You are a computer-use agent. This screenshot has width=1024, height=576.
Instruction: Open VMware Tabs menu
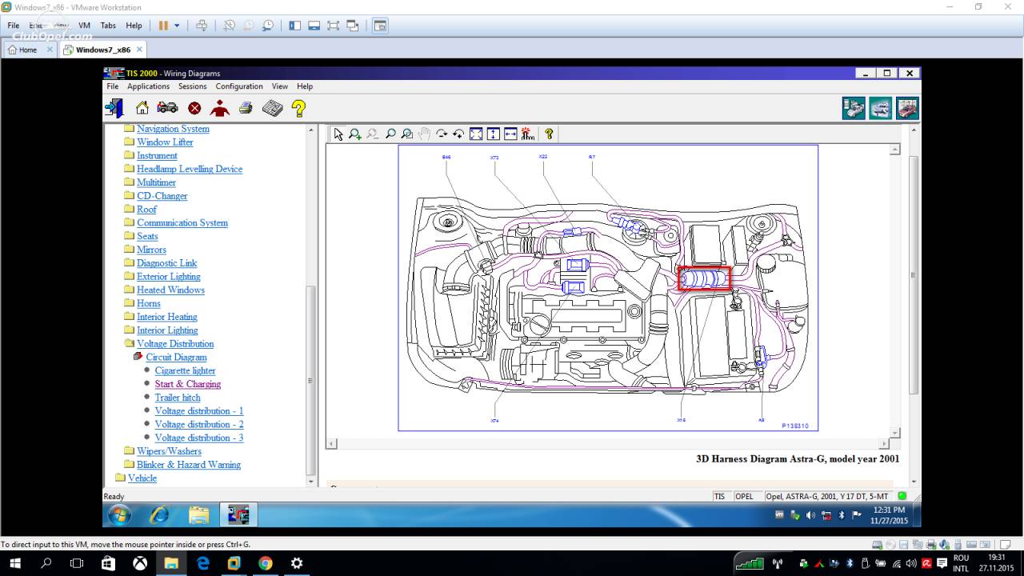[x=108, y=26]
